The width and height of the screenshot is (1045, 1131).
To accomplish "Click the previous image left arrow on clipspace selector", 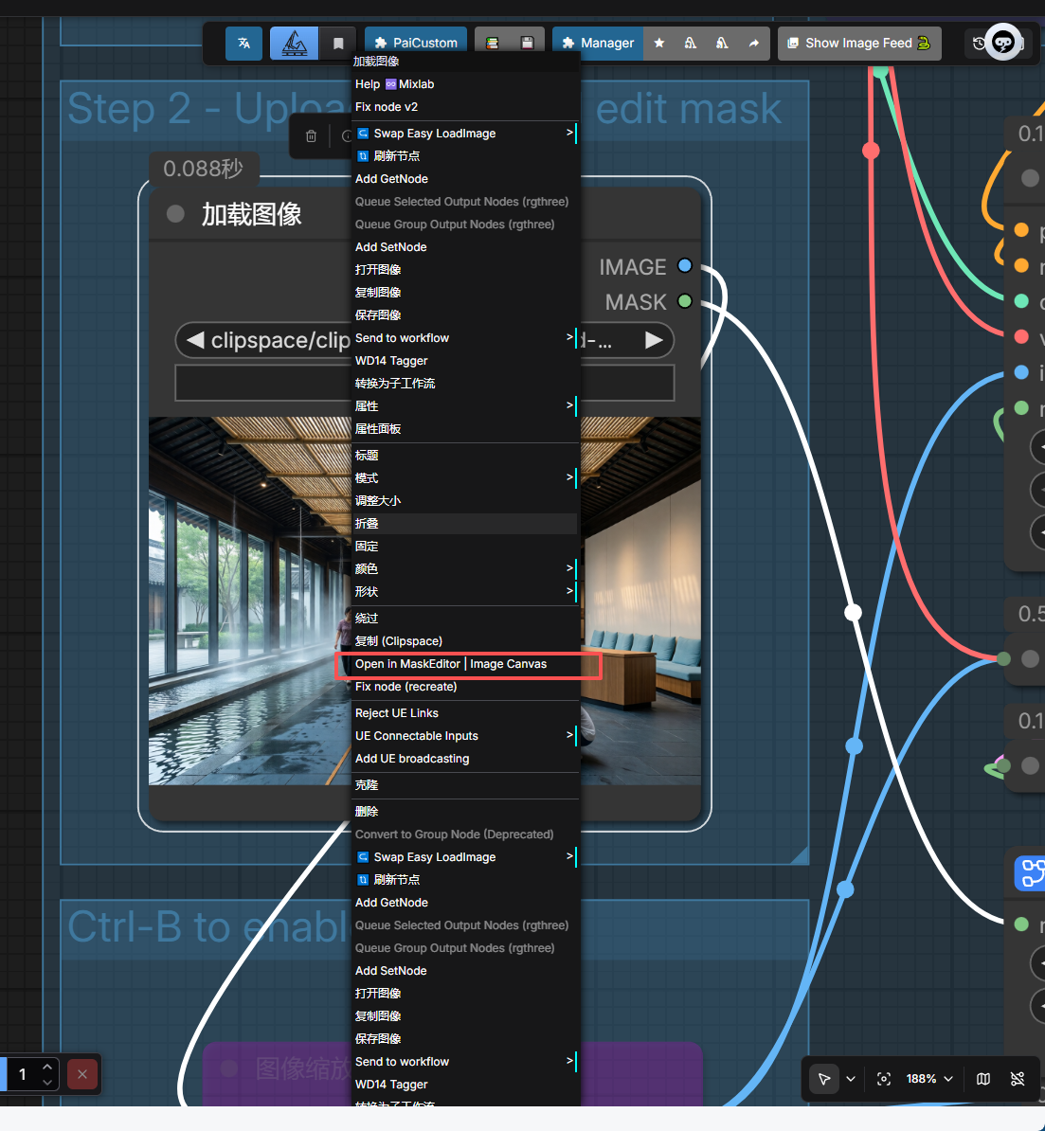I will pos(195,340).
